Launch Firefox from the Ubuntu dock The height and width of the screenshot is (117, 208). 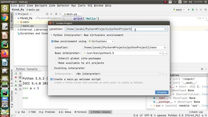tap(5, 53)
